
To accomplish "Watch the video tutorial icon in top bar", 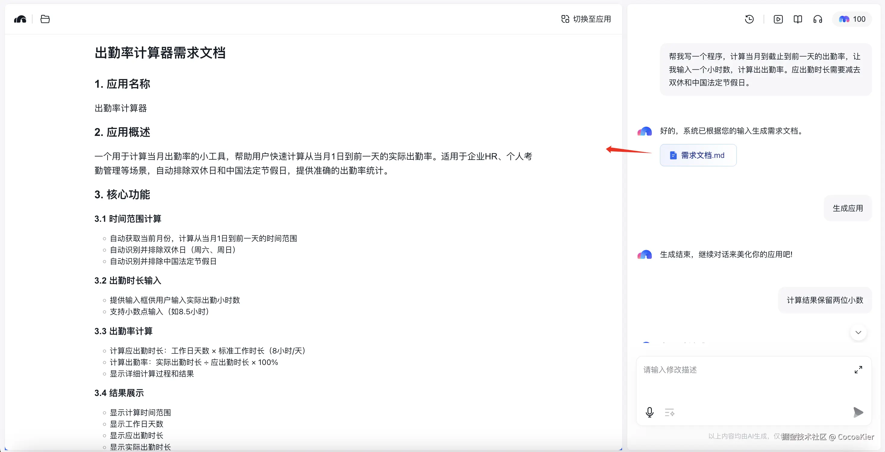I will pos(778,19).
